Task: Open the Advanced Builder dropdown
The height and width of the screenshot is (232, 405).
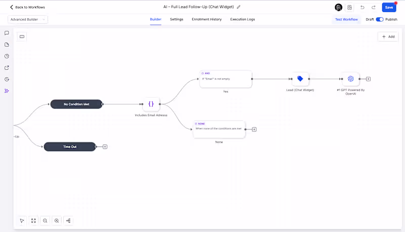Action: pos(27,19)
